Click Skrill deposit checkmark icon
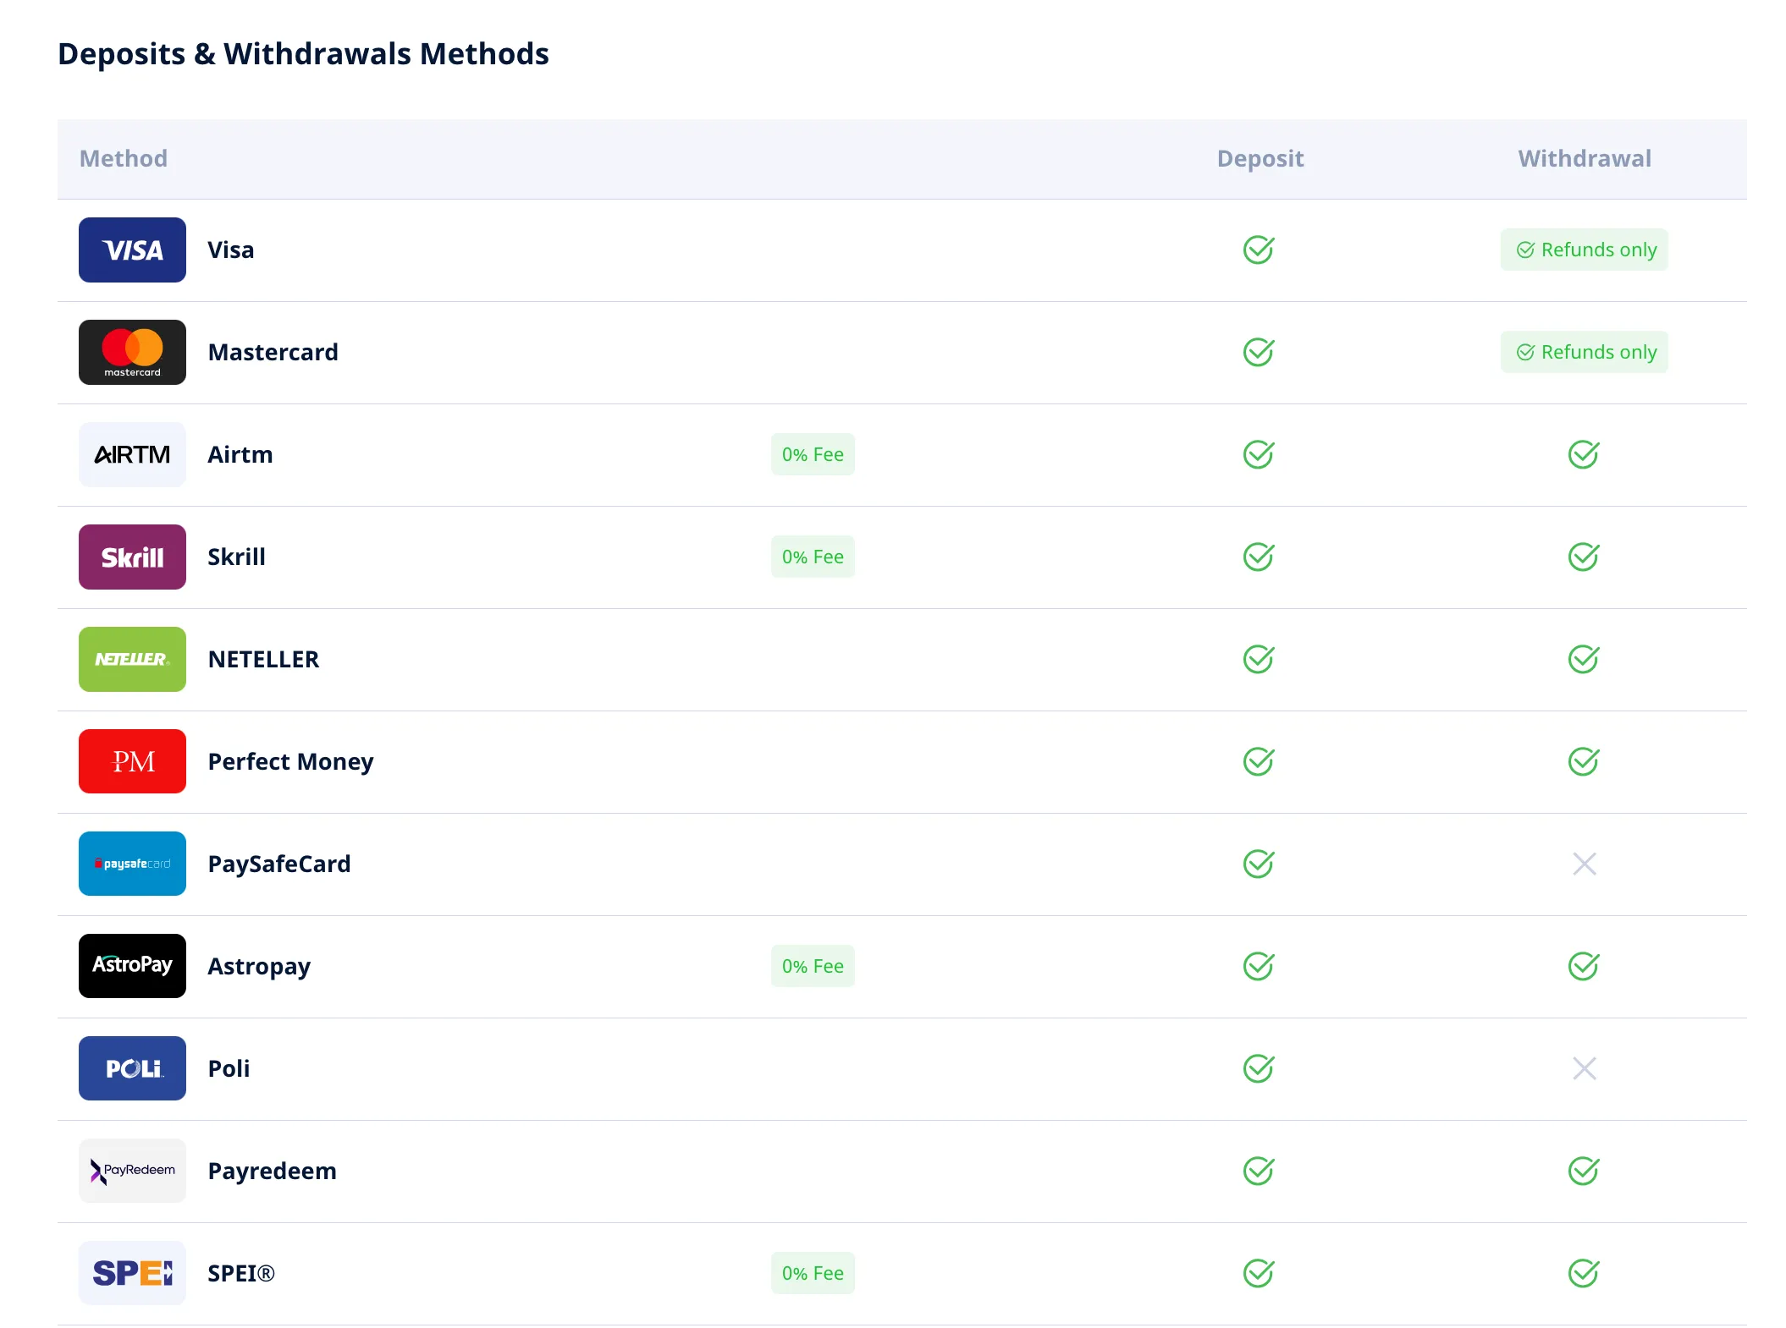Image resolution: width=1786 pixels, height=1328 pixels. (x=1259, y=557)
